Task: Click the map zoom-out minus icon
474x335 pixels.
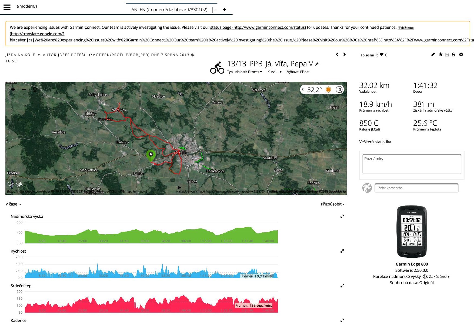Action: [24, 89]
